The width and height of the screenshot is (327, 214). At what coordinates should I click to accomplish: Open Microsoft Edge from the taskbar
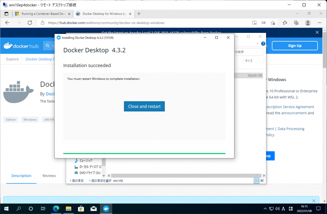click(x=56, y=209)
